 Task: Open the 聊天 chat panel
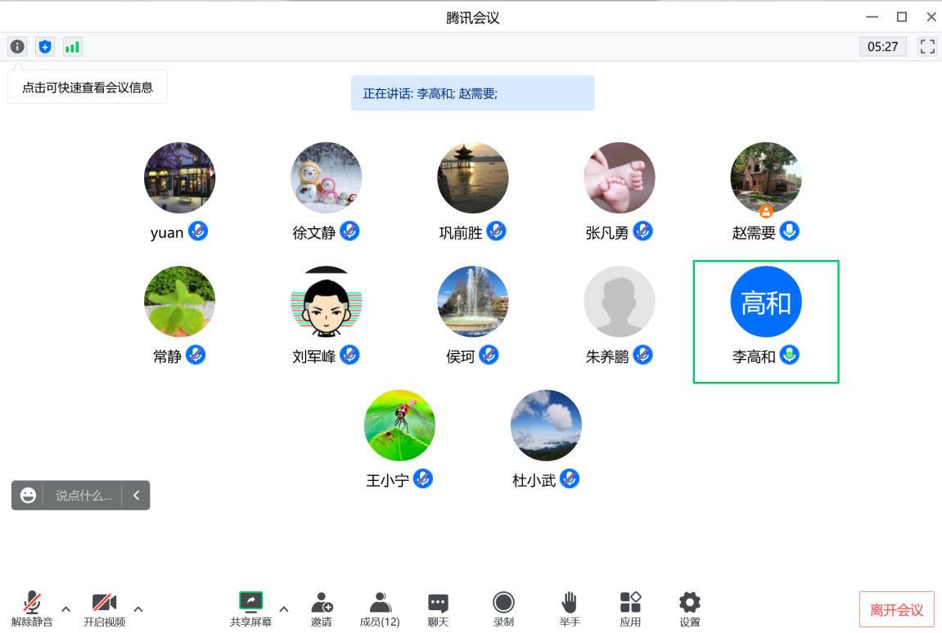(x=439, y=609)
